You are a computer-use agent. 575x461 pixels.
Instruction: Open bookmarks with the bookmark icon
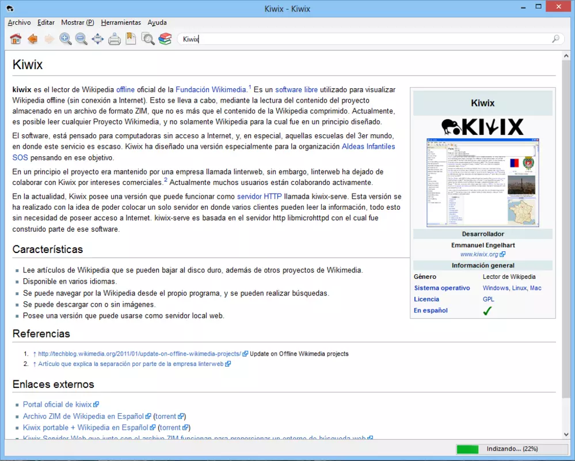(131, 39)
